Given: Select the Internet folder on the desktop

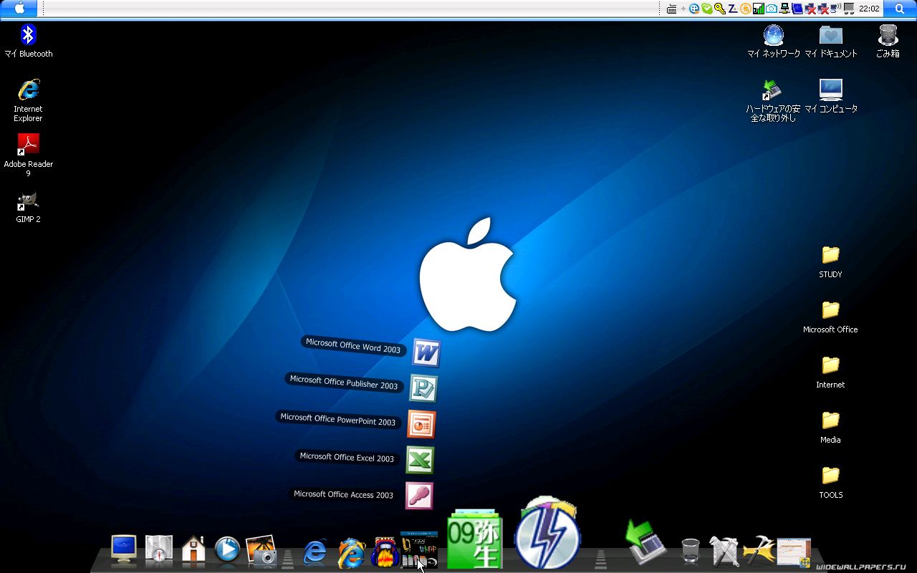Looking at the screenshot, I should coord(830,372).
